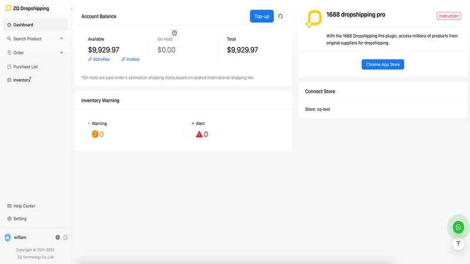Screen dimensions: 470x264
Task: Expand the Order submenu chevron
Action: [x=62, y=53]
